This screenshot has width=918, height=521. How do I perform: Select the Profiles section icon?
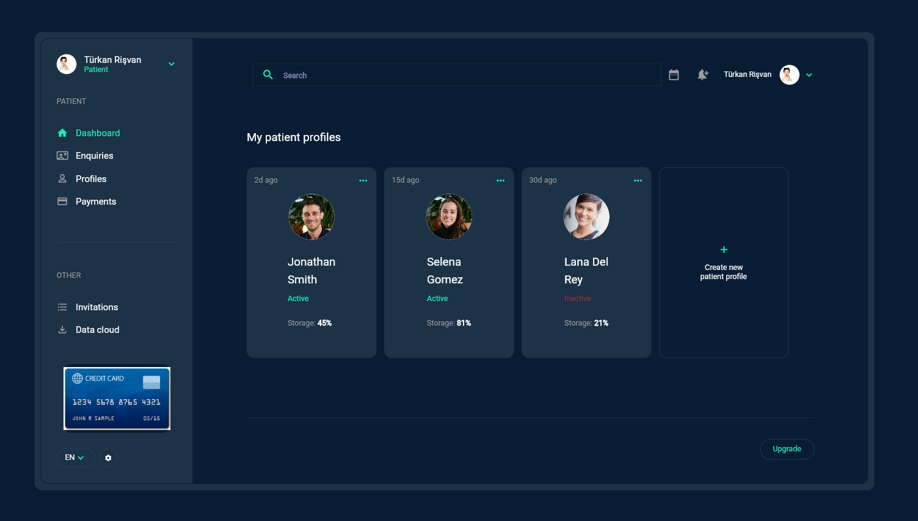[x=62, y=178]
